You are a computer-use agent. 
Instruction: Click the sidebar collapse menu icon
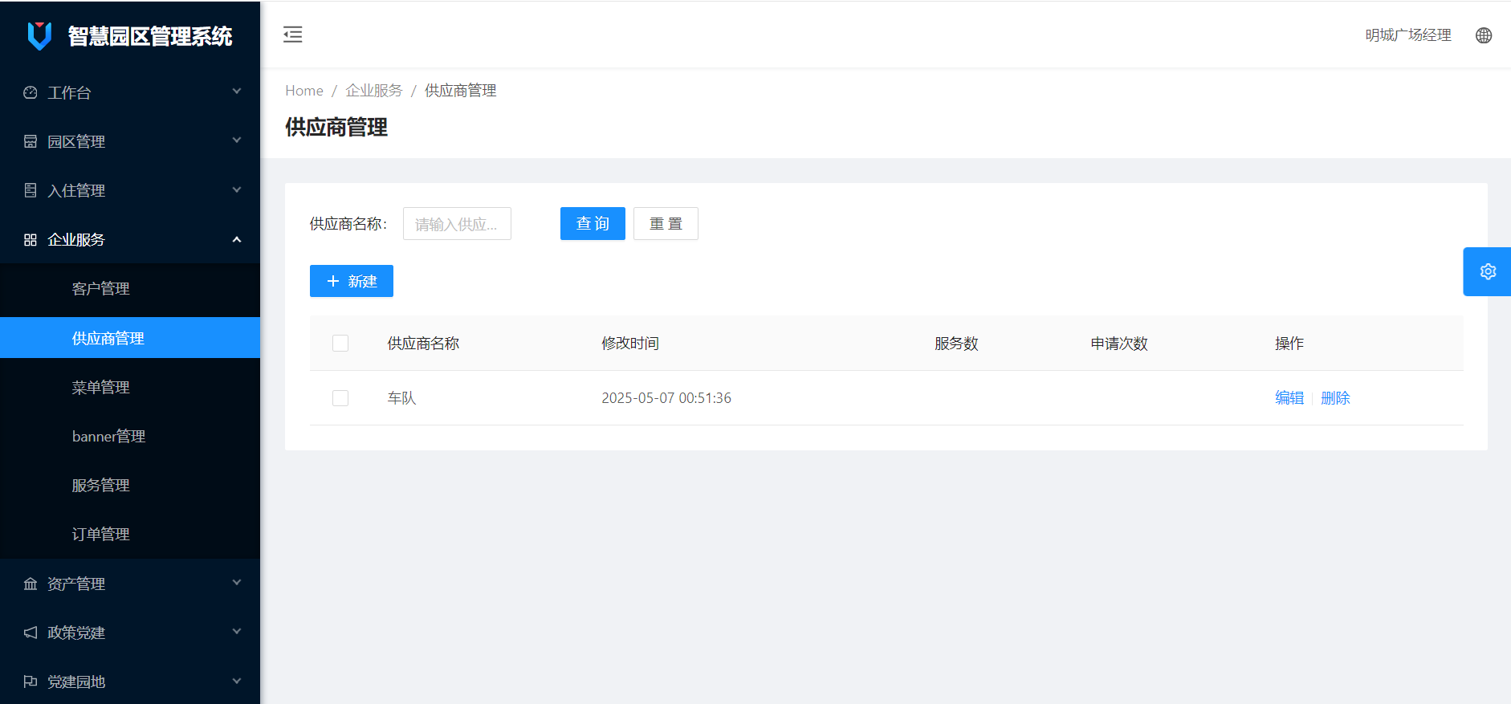(293, 35)
